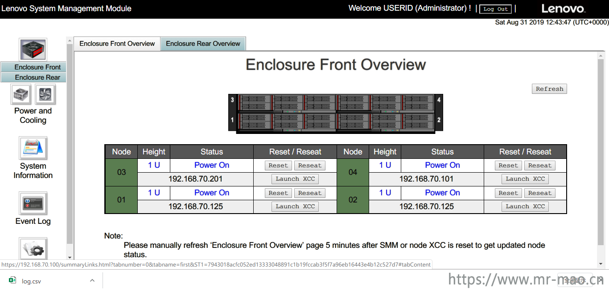This screenshot has height=291, width=609.
Task: Click the content pane scrollbar up arrow
Action: pos(601,55)
